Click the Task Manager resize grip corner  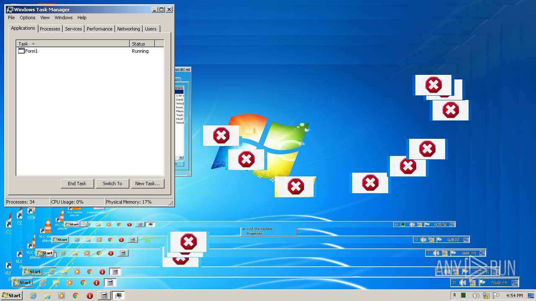point(171,203)
